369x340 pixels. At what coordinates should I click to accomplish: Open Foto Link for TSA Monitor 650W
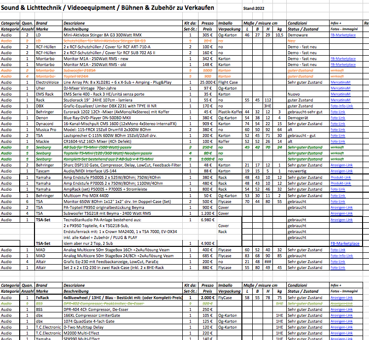[337, 202]
